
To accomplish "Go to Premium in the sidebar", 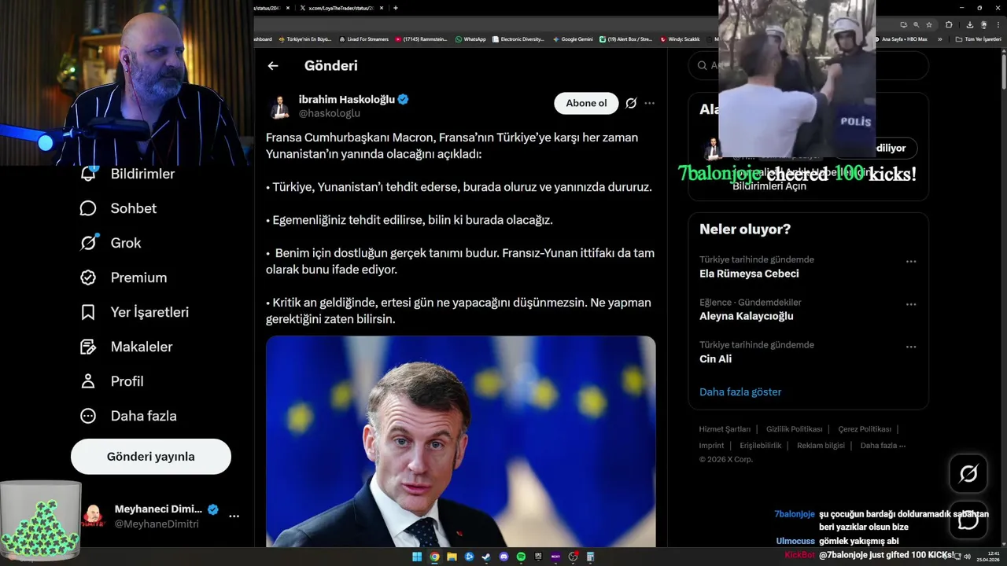I will click(124, 277).
